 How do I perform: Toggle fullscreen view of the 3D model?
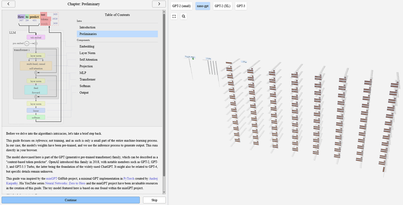coord(174,16)
